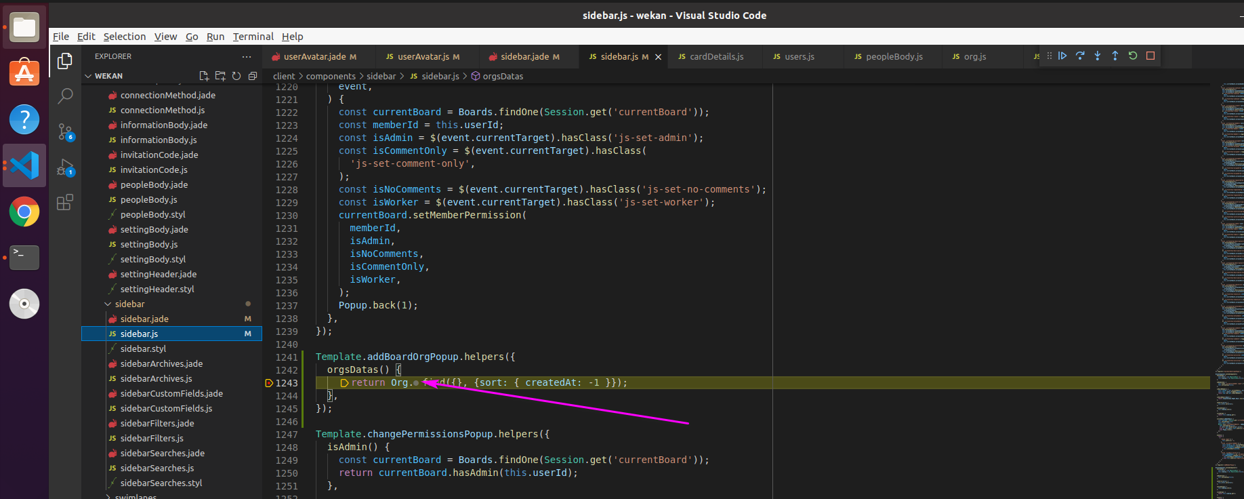Open Explorer more actions ellipsis
The width and height of the screenshot is (1244, 499).
pyautogui.click(x=247, y=56)
